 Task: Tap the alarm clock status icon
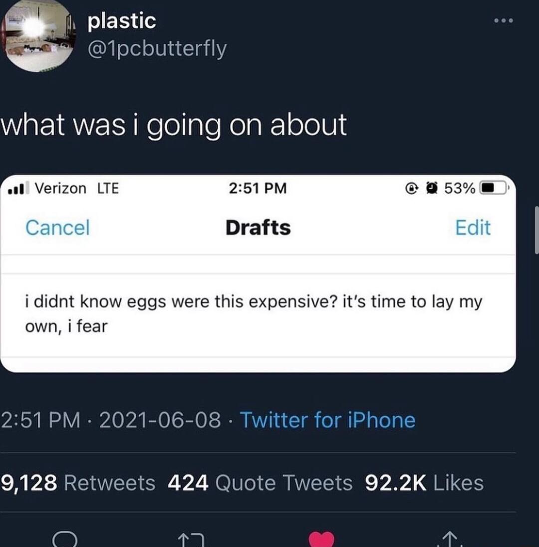click(x=433, y=188)
